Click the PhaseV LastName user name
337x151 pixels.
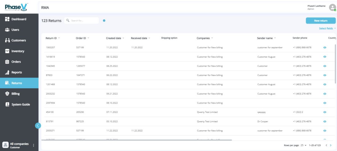(317, 6)
